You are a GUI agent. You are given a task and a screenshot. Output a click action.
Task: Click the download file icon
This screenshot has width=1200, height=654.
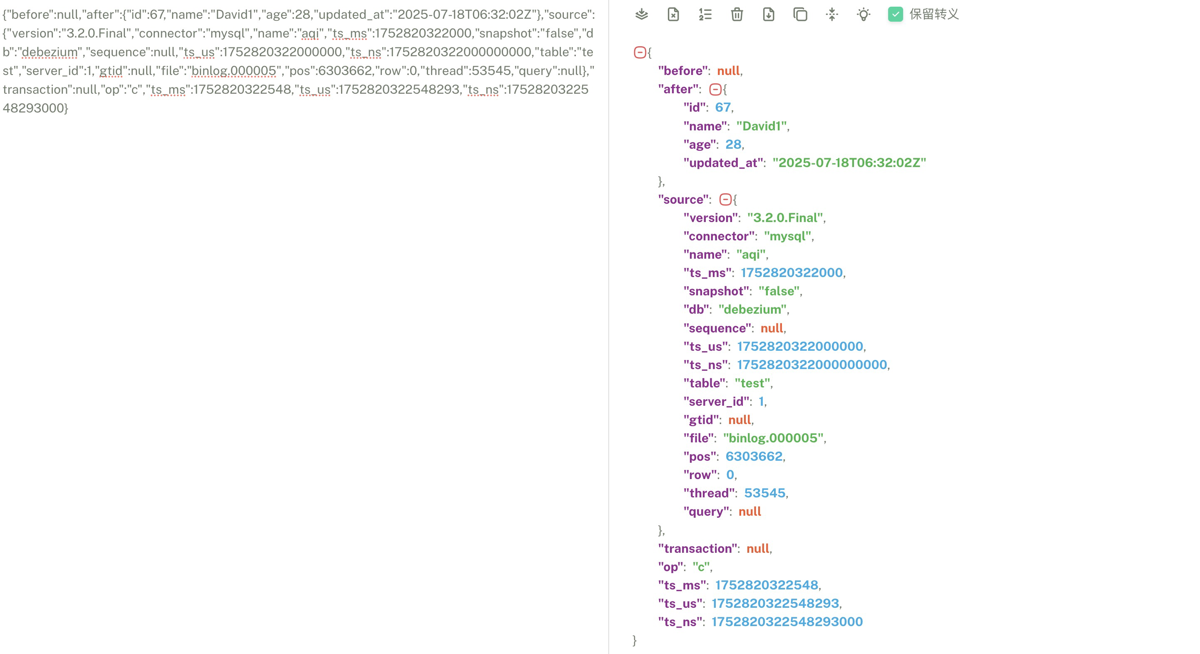(x=768, y=15)
